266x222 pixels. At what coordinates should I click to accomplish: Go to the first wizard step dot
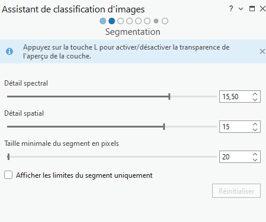(103, 21)
